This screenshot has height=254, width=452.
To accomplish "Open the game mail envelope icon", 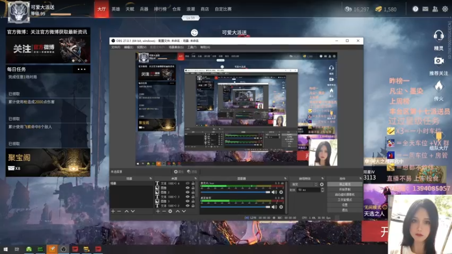I will click(x=425, y=9).
